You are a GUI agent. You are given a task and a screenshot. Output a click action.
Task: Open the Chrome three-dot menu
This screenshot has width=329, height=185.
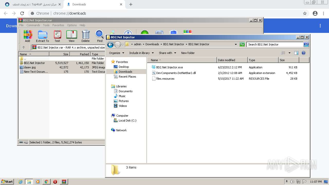[324, 13]
